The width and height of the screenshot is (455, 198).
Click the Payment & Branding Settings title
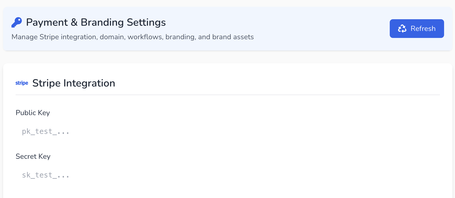click(96, 22)
